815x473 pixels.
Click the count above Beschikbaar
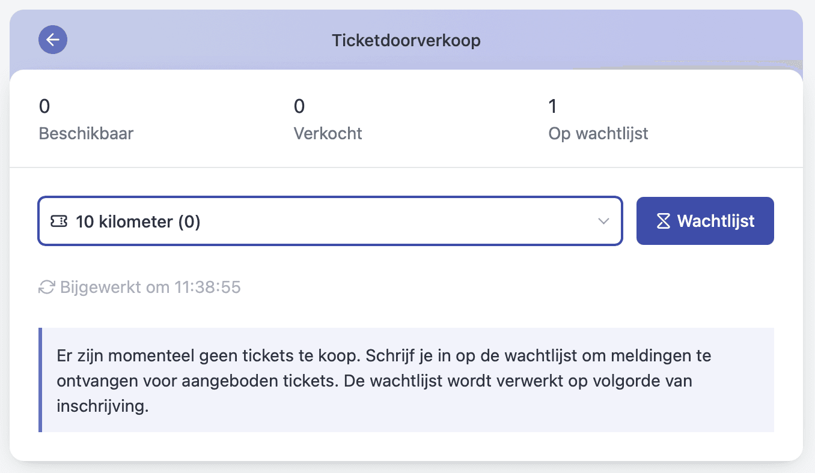(44, 107)
